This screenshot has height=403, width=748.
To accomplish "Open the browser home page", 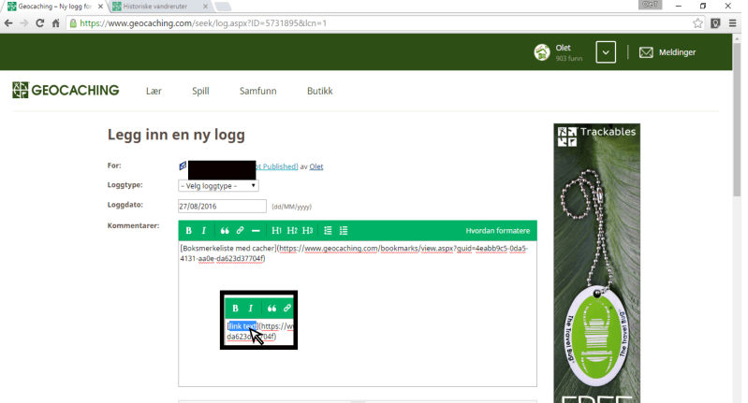I will pos(56,22).
